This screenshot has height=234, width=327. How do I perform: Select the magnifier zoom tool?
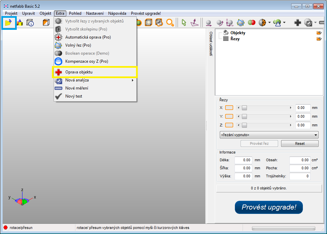(170, 22)
